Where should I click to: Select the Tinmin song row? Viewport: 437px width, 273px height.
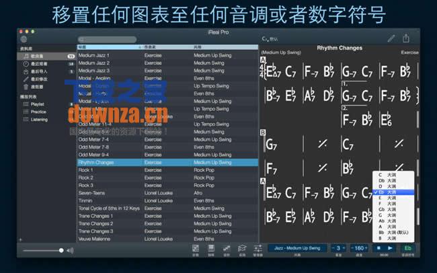(x=167, y=201)
